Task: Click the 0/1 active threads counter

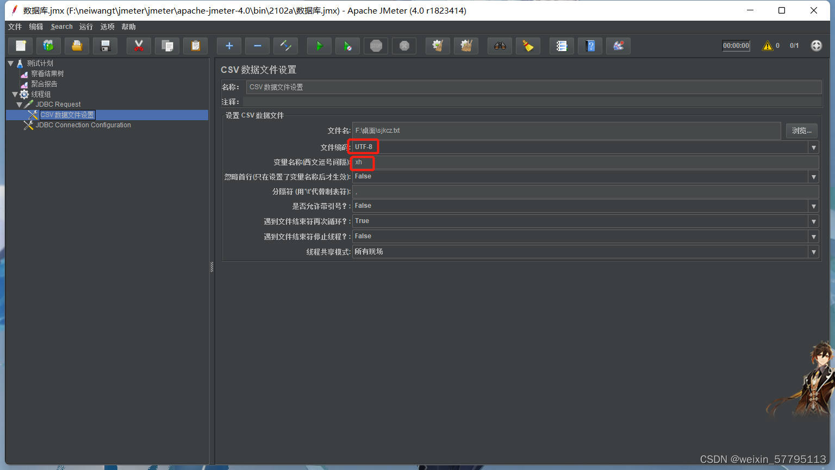Action: pos(794,46)
